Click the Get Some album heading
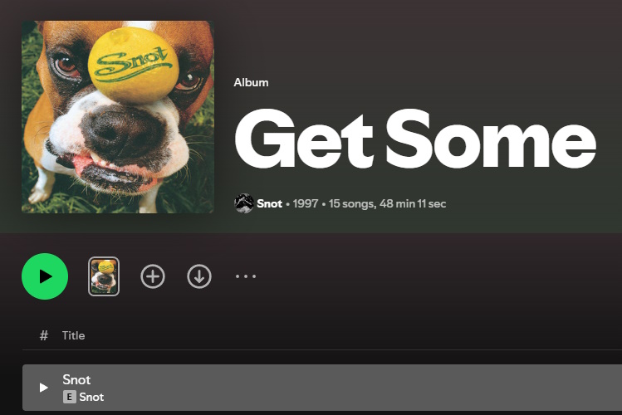The height and width of the screenshot is (415, 622). coord(415,139)
